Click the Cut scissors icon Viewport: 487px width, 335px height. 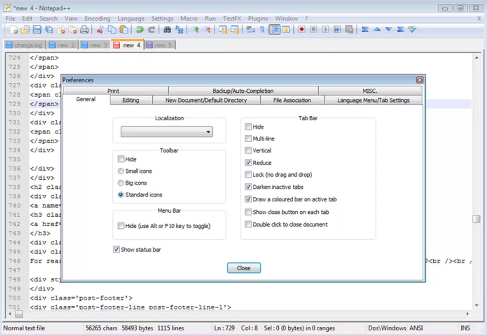tap(100, 29)
